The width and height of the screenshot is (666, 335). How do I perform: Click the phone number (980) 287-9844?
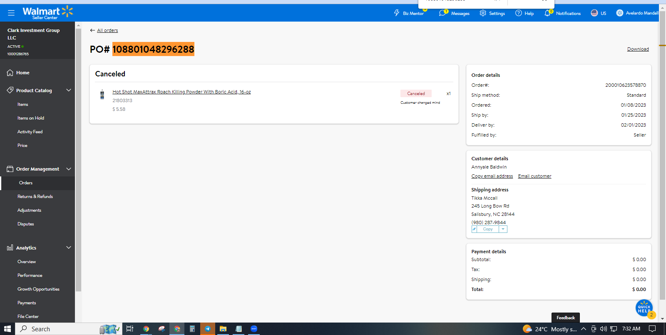(x=489, y=223)
